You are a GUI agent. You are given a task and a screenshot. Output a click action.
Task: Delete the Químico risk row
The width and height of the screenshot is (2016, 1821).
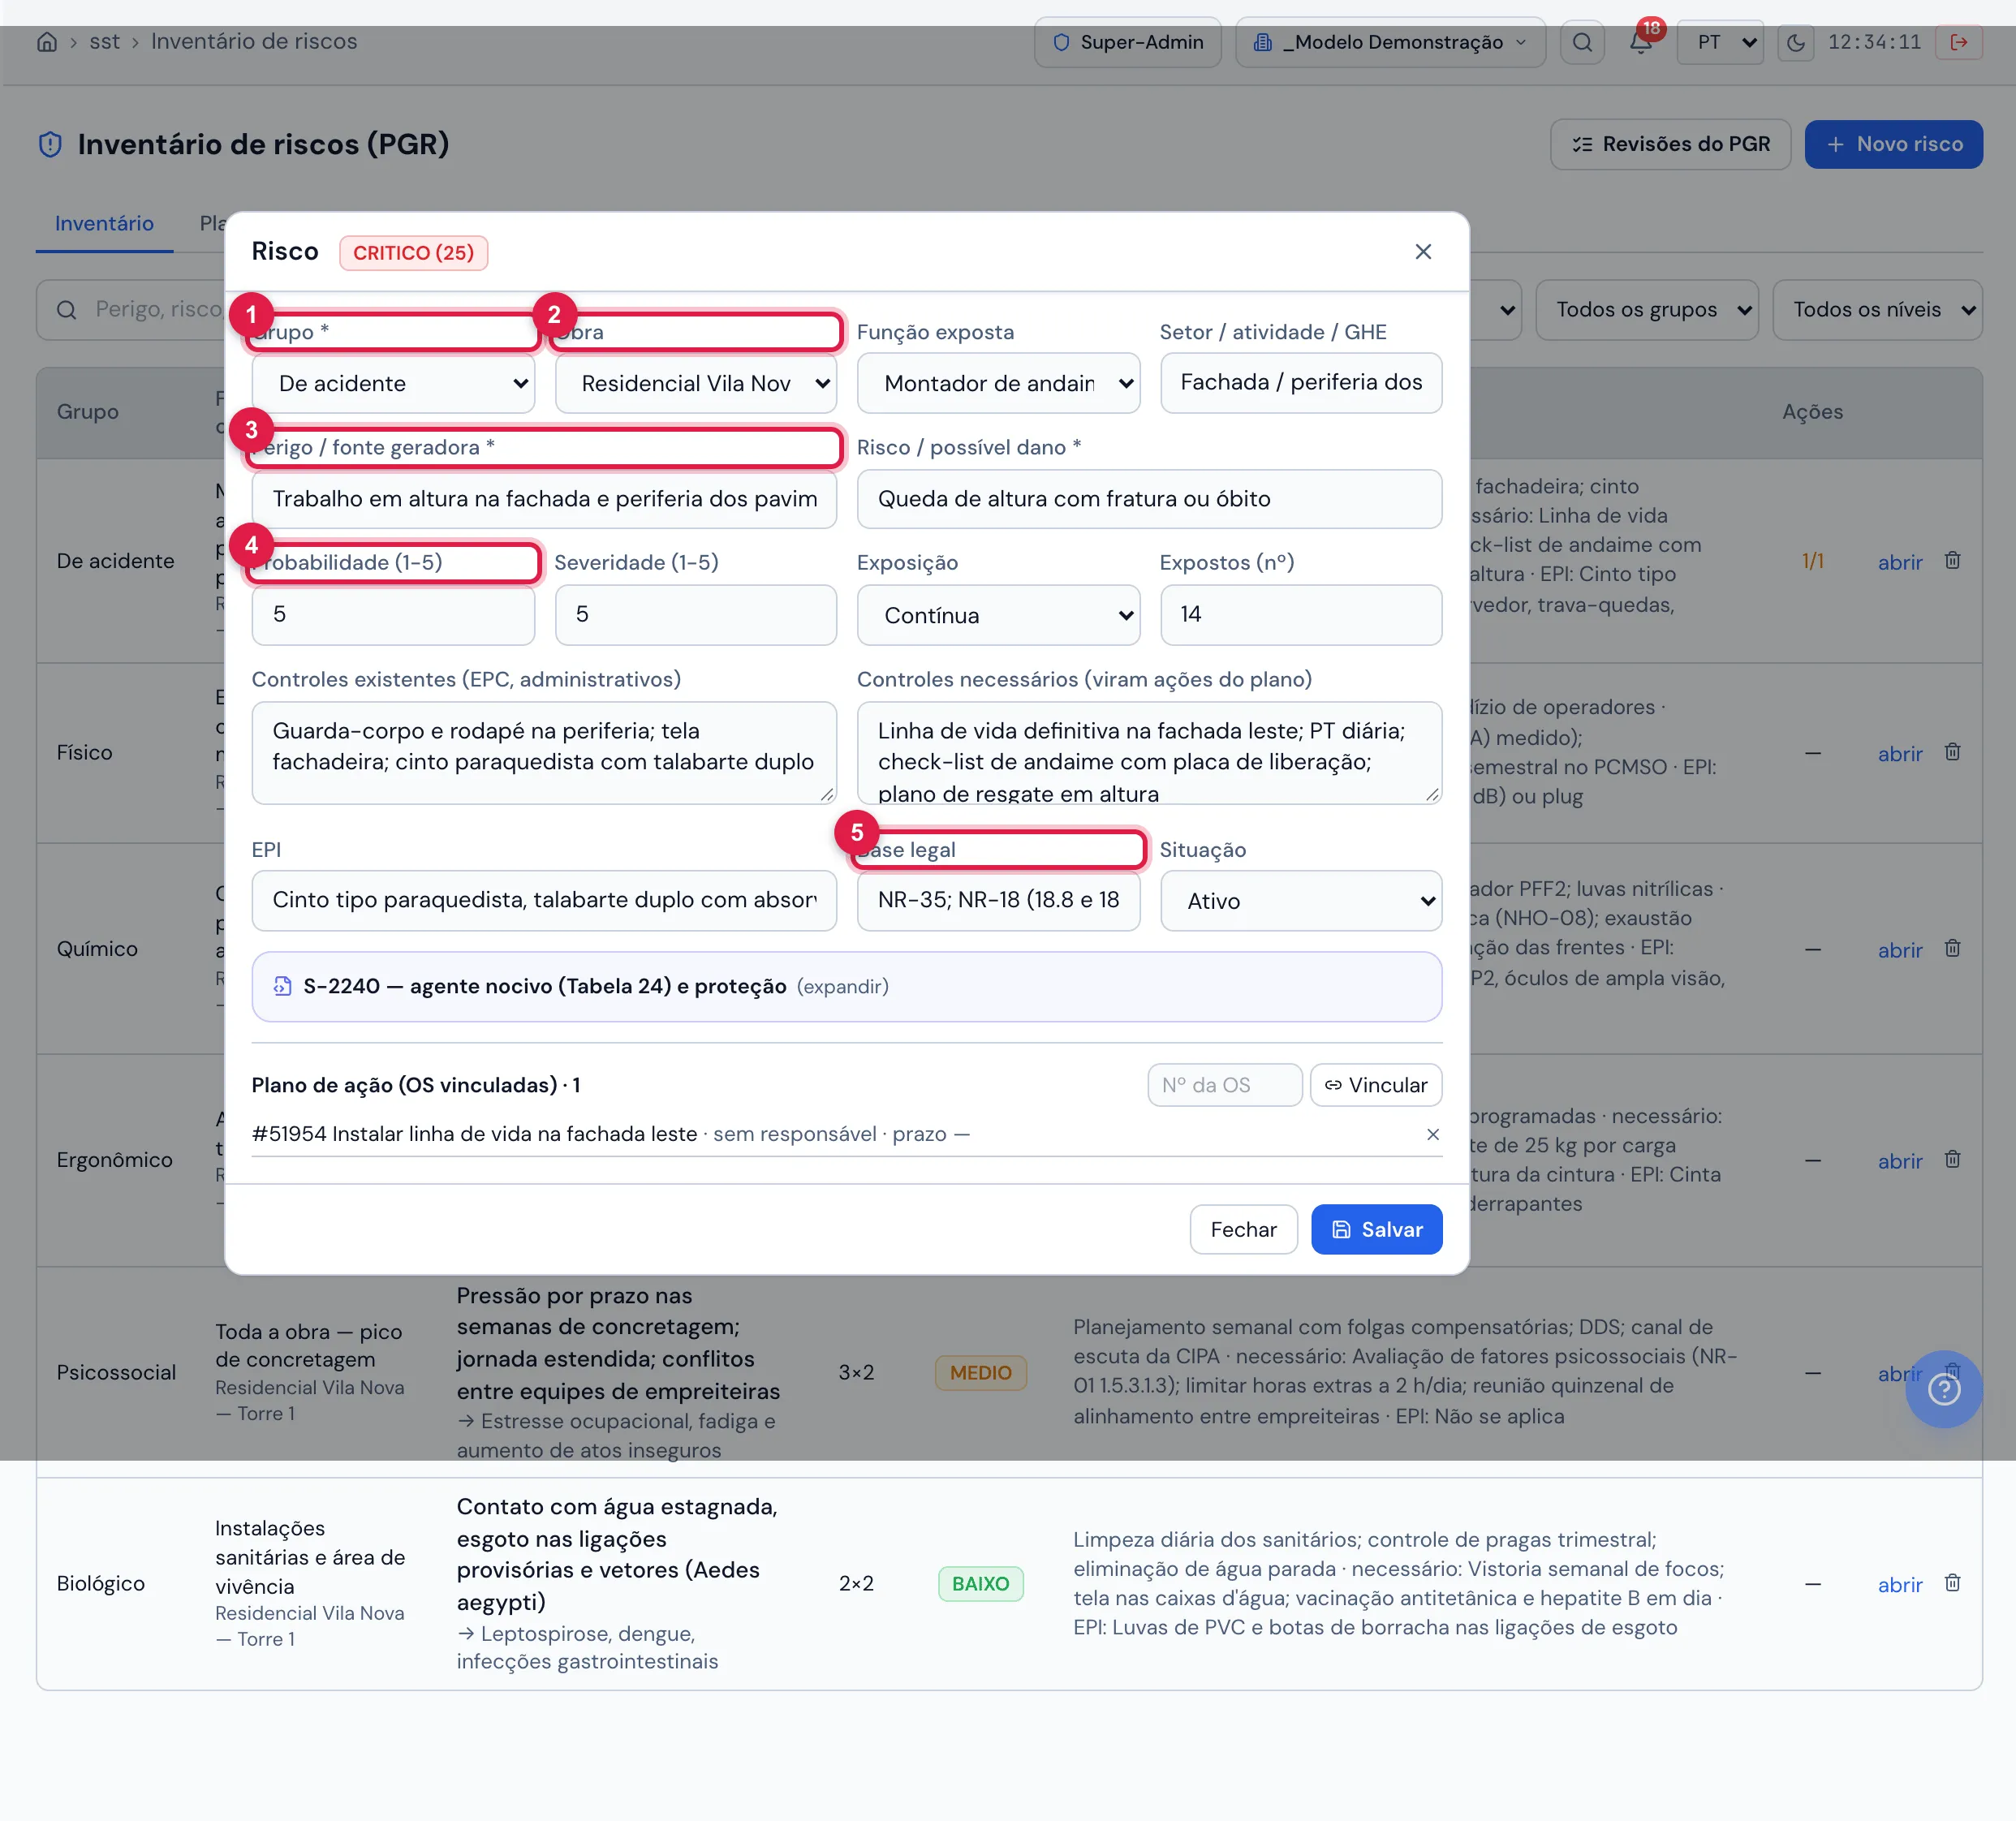(x=1952, y=947)
